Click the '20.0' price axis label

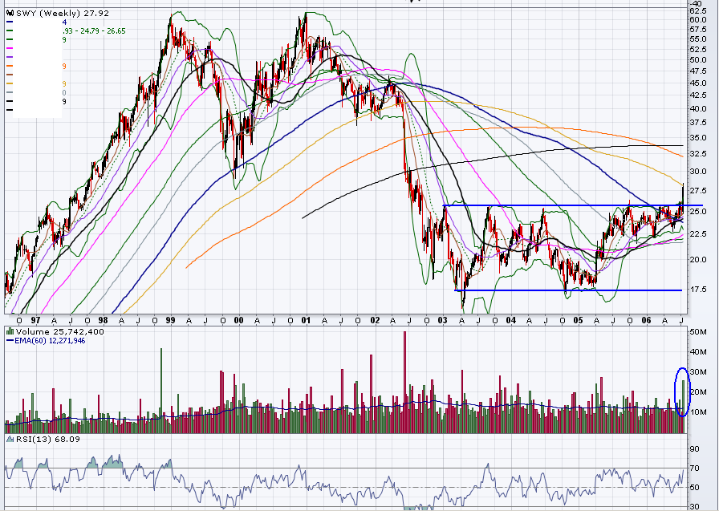[x=697, y=260]
